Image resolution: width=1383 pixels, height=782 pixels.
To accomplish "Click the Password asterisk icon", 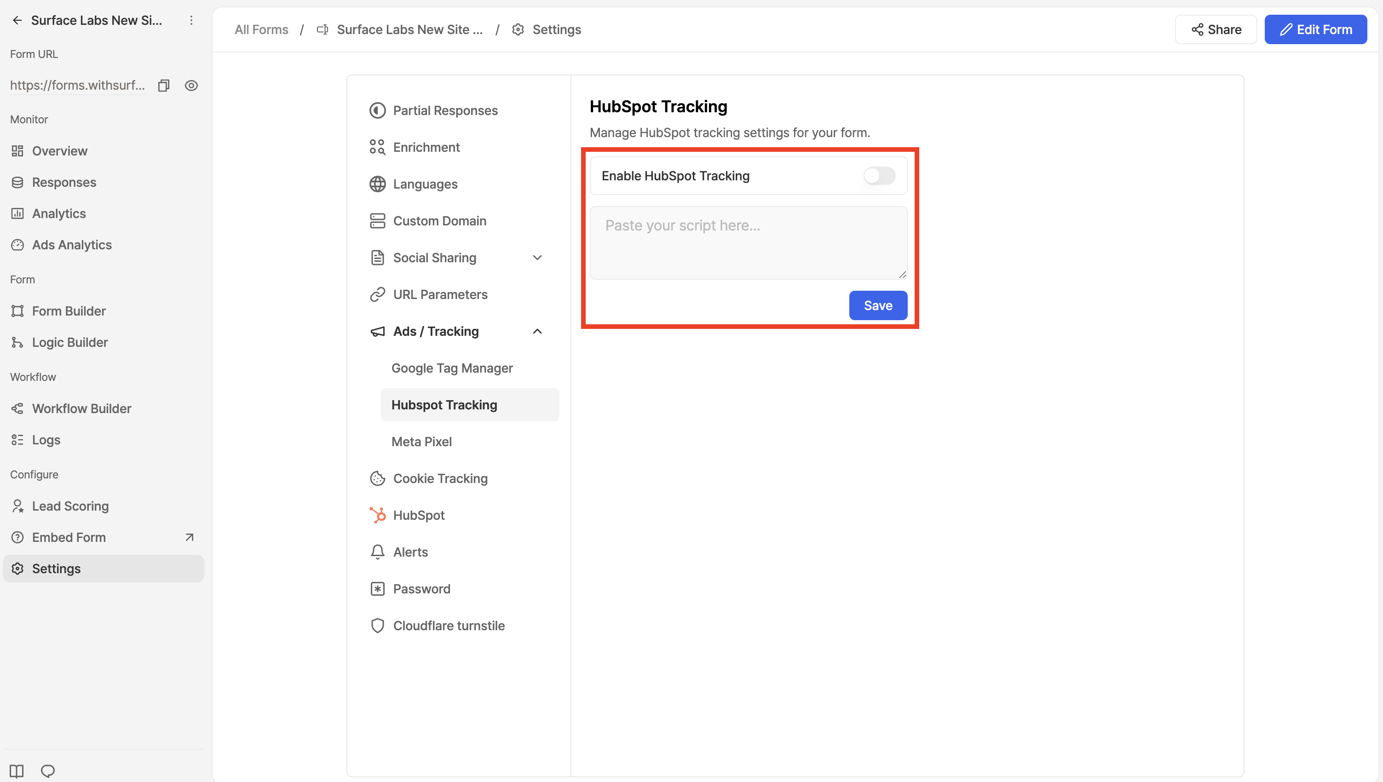I will tap(378, 589).
